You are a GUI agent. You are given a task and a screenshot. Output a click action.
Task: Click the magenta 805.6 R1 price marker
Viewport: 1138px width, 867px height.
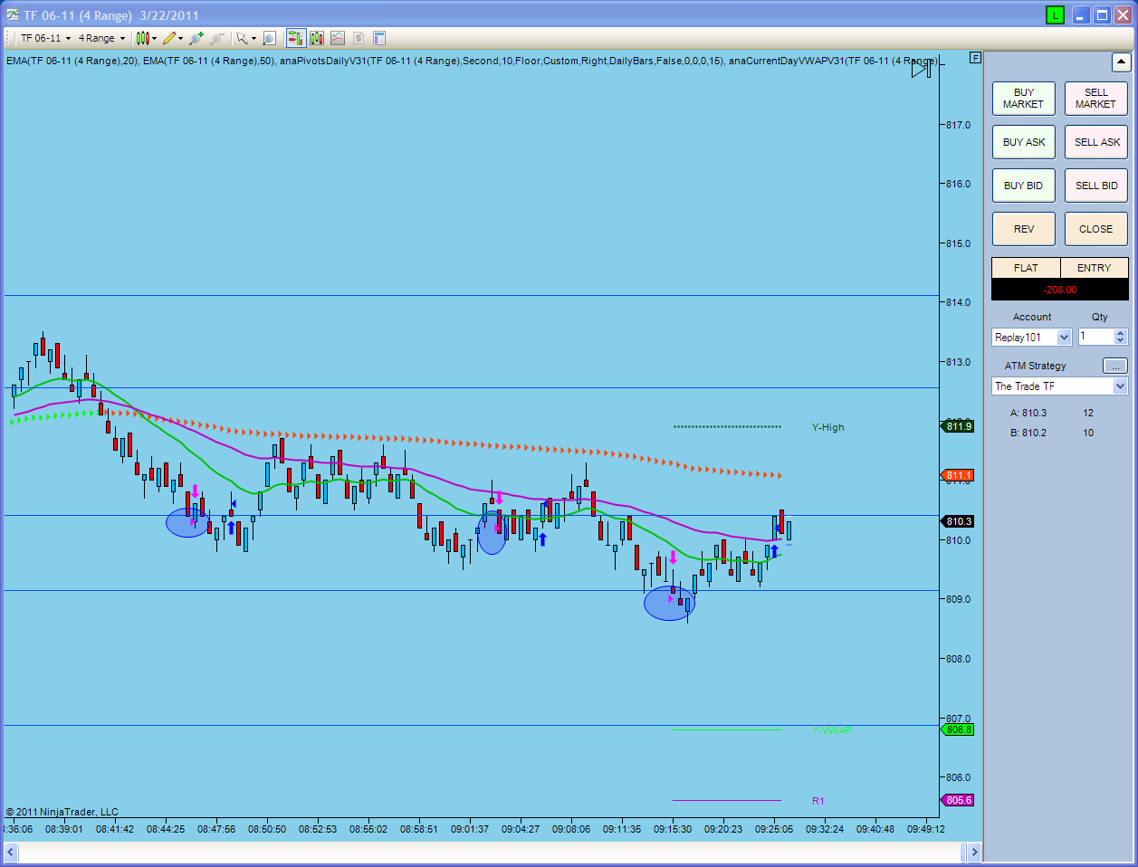click(958, 800)
